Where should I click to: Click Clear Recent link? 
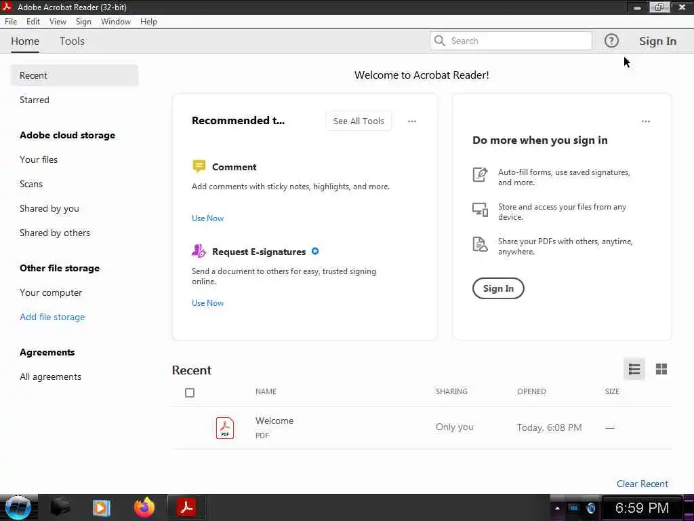[642, 484]
